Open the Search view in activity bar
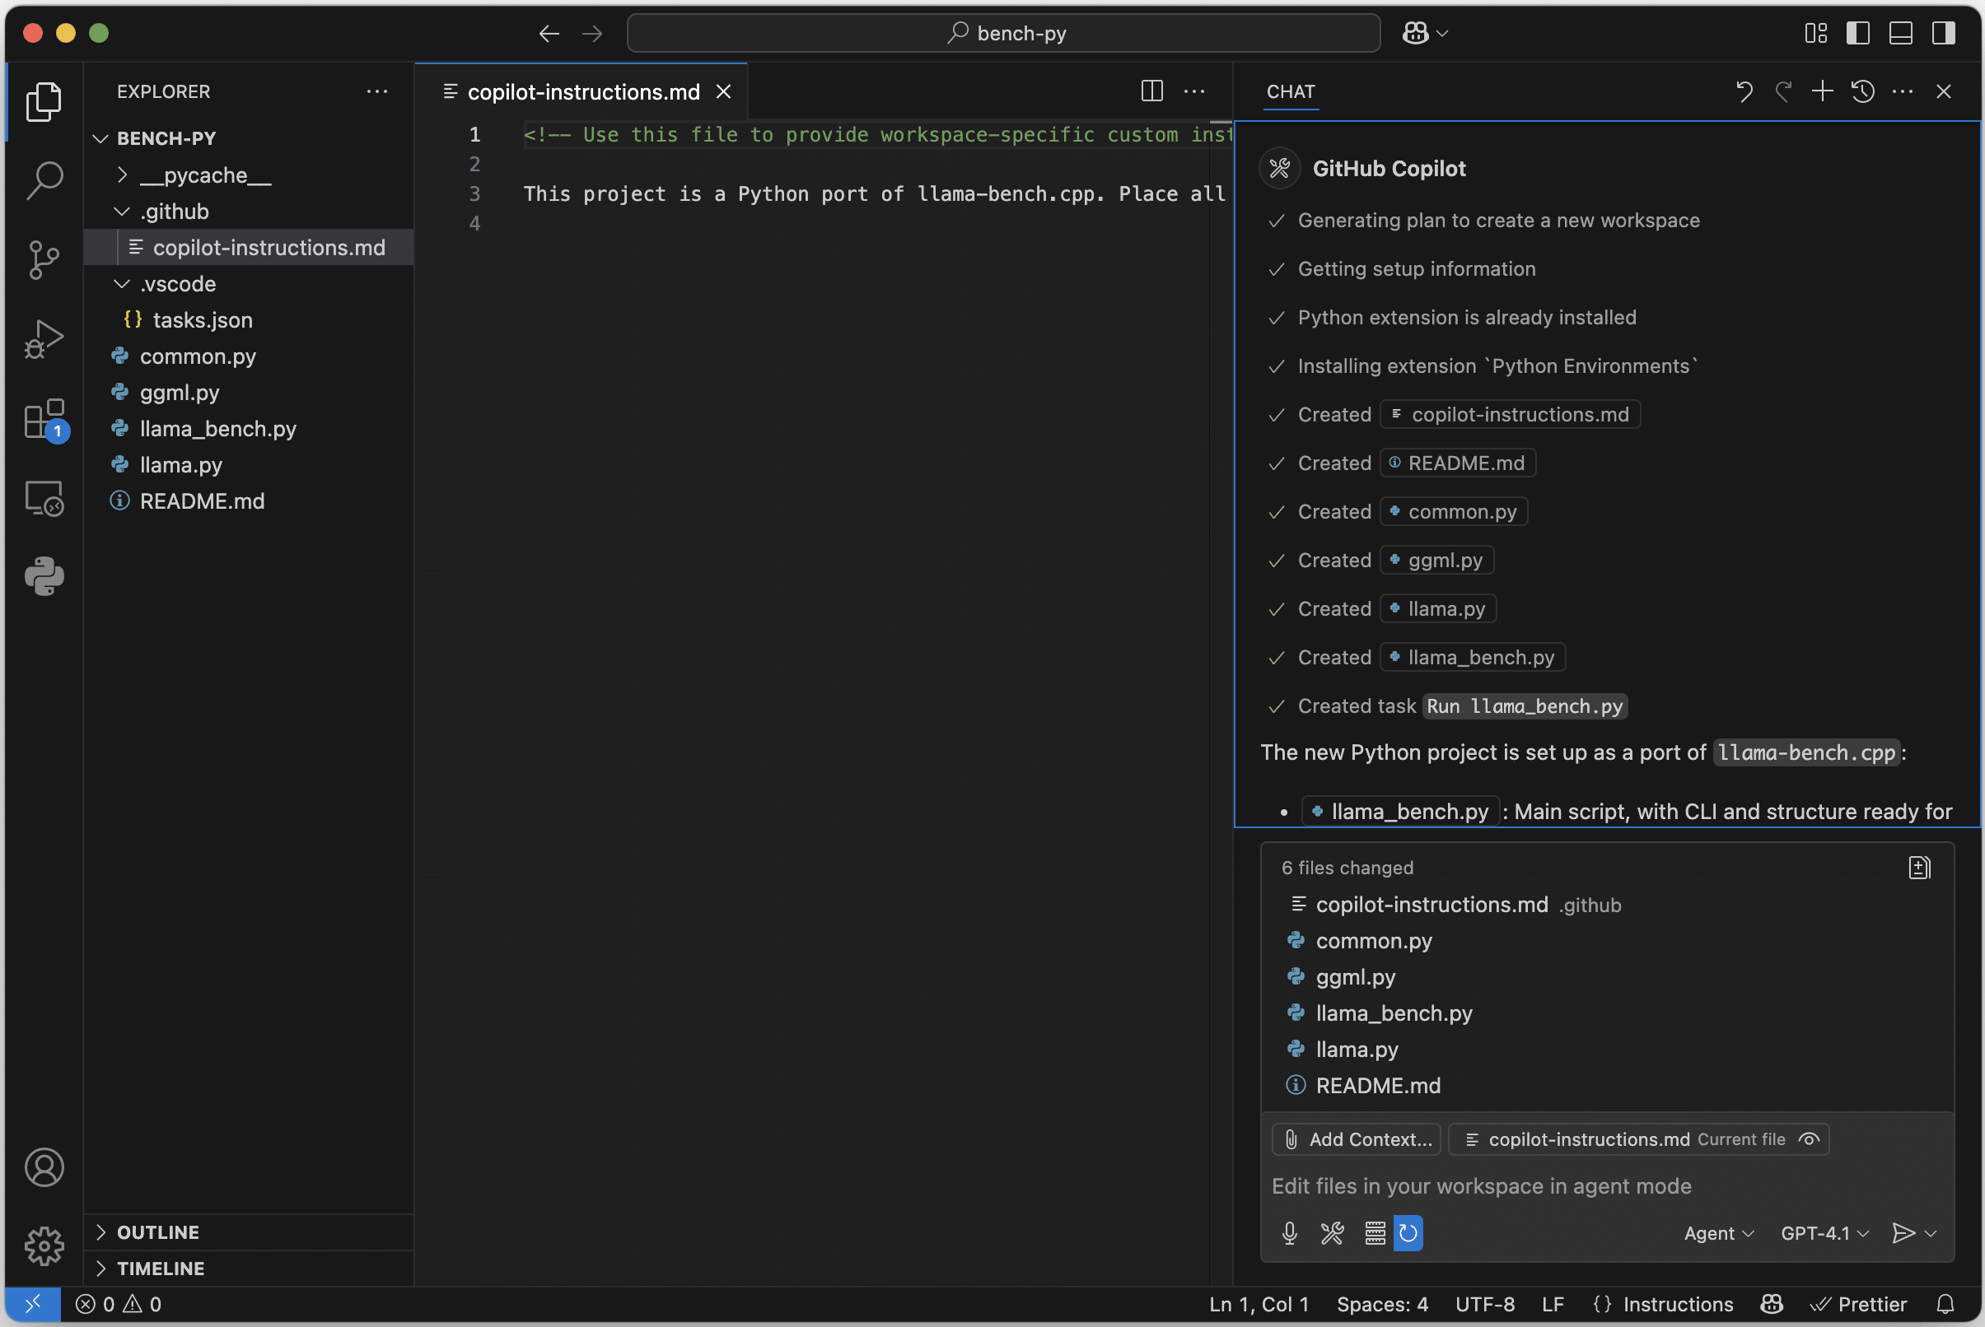1985x1327 pixels. [44, 180]
